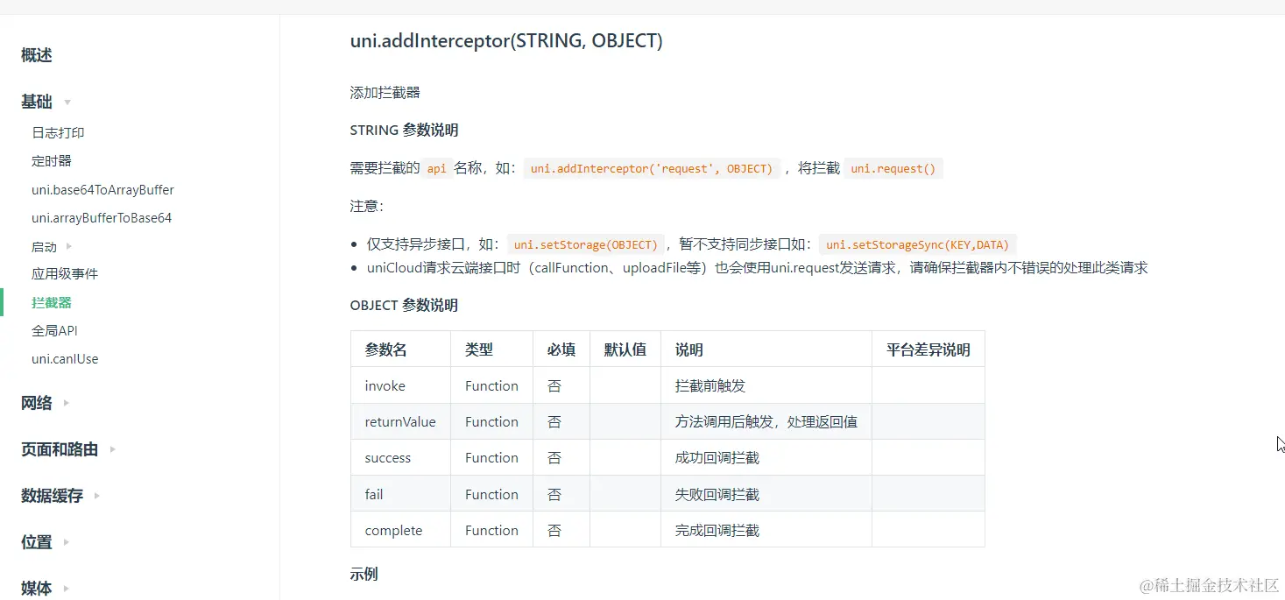Open the 日志打印 page
1285x600 pixels.
point(58,132)
